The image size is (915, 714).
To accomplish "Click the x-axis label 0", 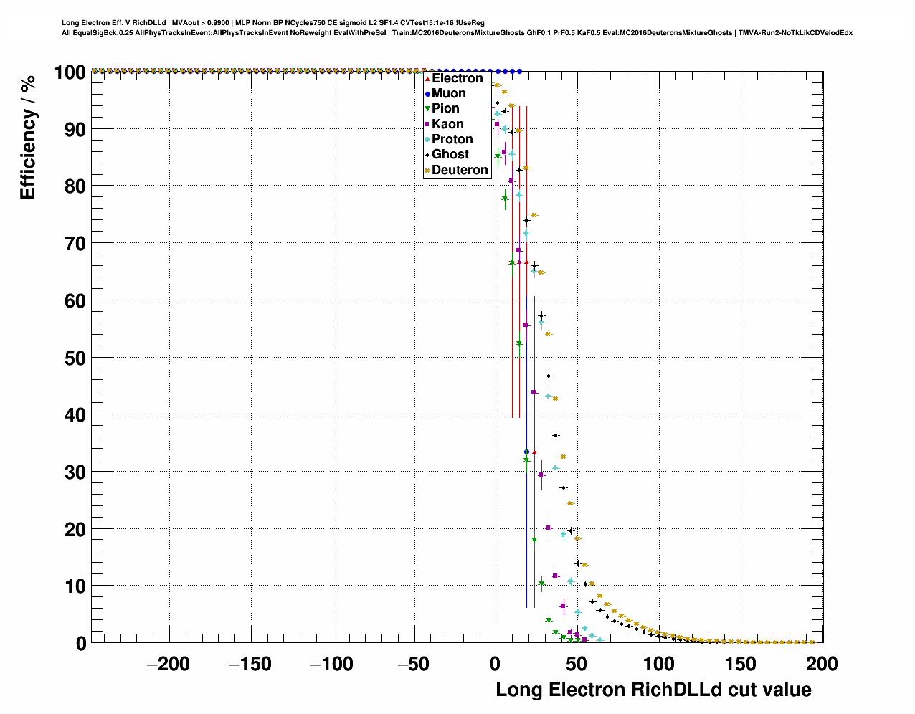I will (496, 664).
